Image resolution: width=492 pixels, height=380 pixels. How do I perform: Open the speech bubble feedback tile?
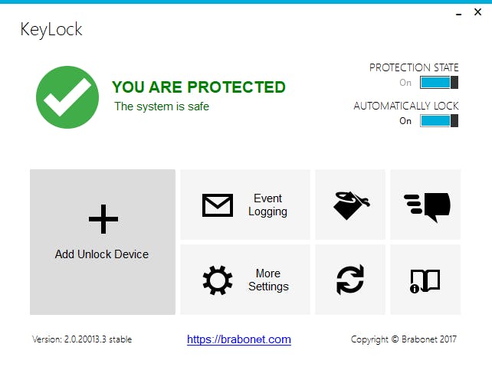tap(426, 205)
